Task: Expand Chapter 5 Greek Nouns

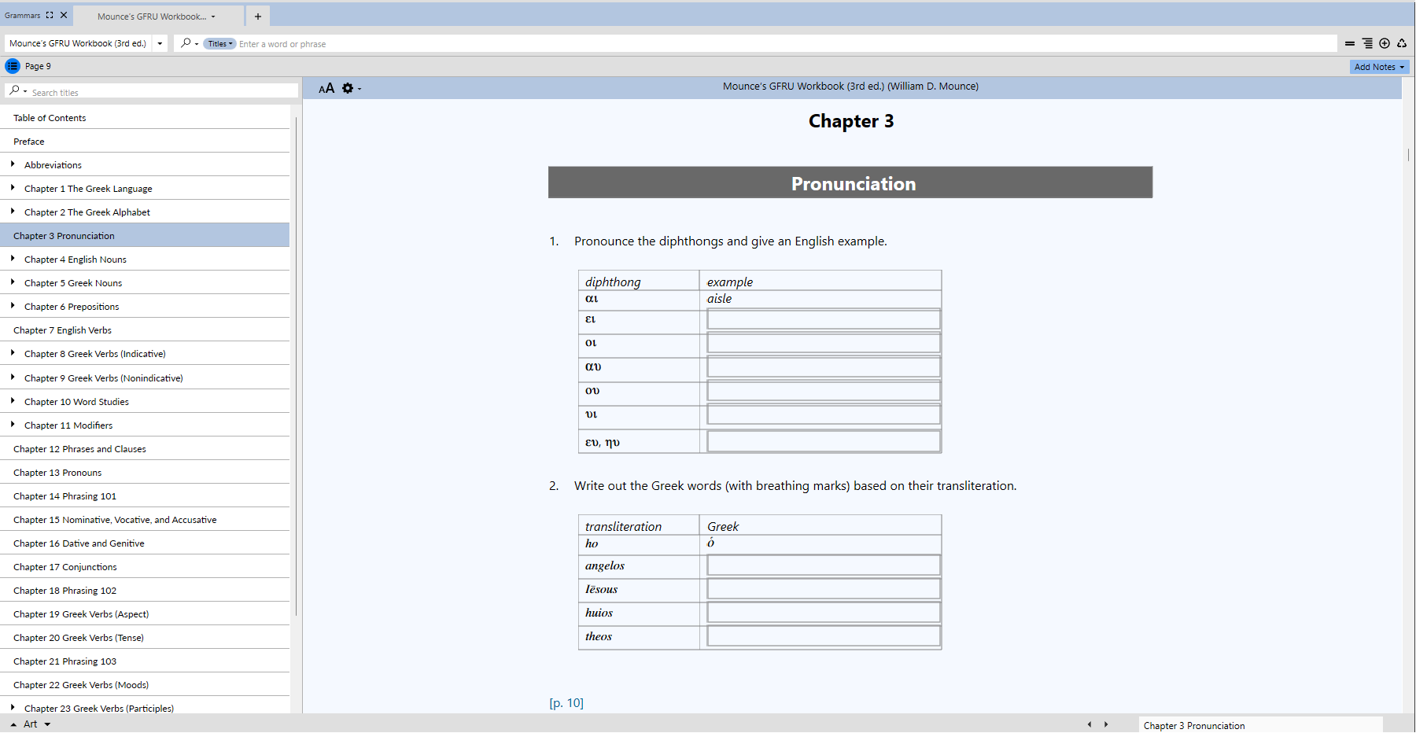Action: 13,282
